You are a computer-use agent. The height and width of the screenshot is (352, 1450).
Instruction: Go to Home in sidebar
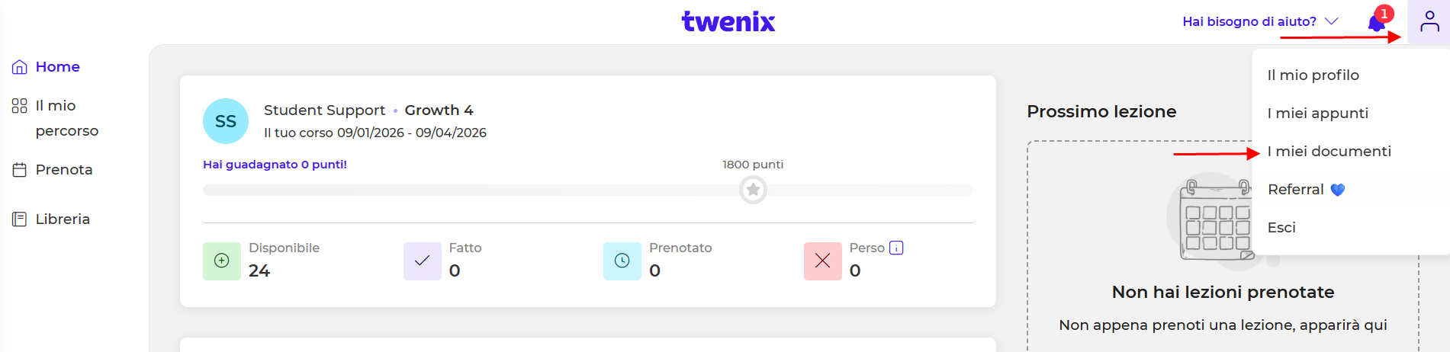[x=57, y=67]
